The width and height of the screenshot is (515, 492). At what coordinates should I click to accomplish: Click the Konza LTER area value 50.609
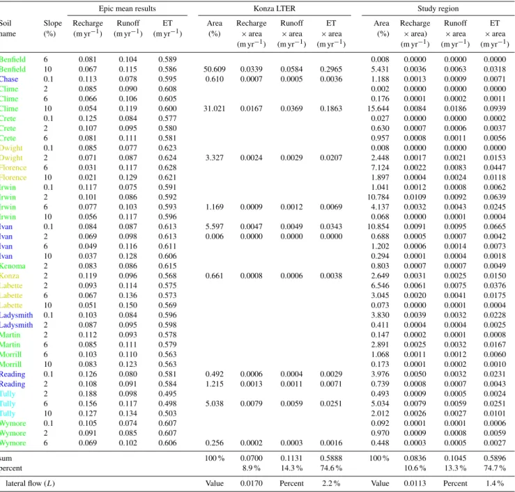[x=215, y=69]
